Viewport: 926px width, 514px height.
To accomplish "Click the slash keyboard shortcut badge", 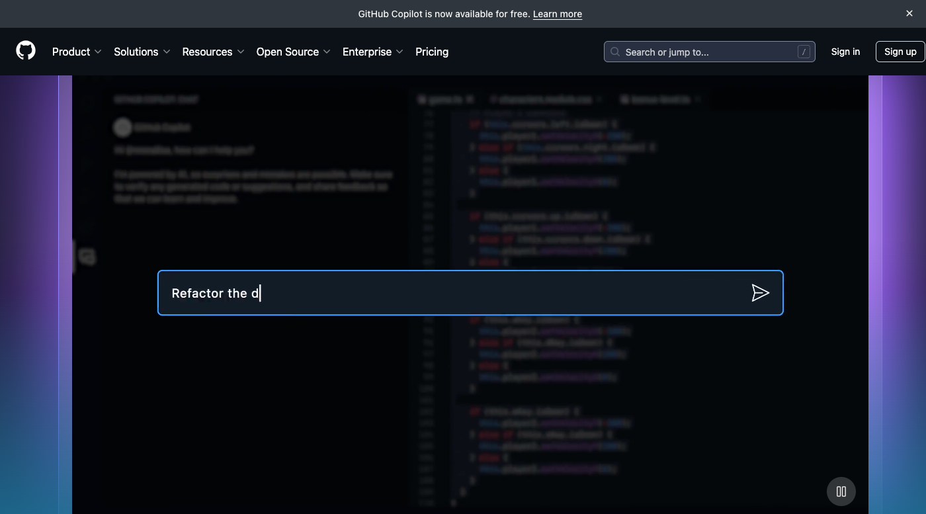I will point(804,52).
